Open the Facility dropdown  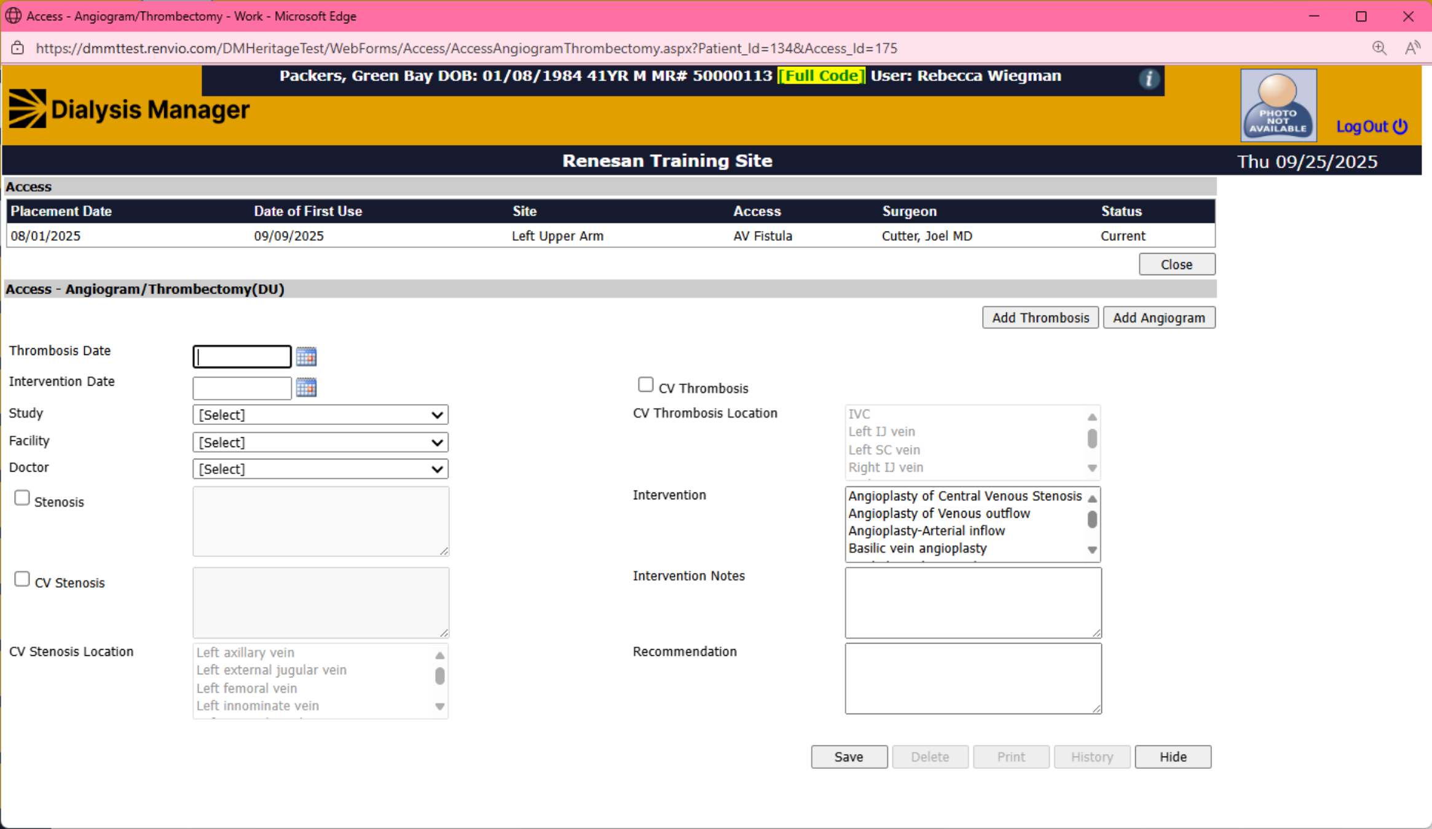click(x=320, y=442)
